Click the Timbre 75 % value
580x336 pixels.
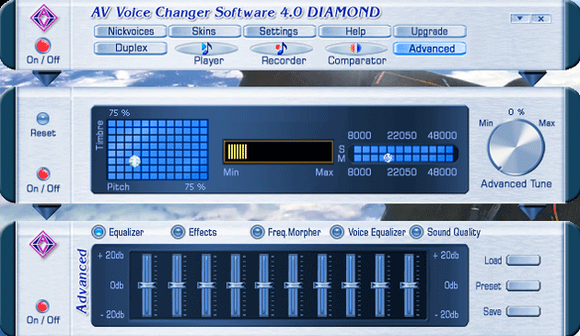coord(119,113)
